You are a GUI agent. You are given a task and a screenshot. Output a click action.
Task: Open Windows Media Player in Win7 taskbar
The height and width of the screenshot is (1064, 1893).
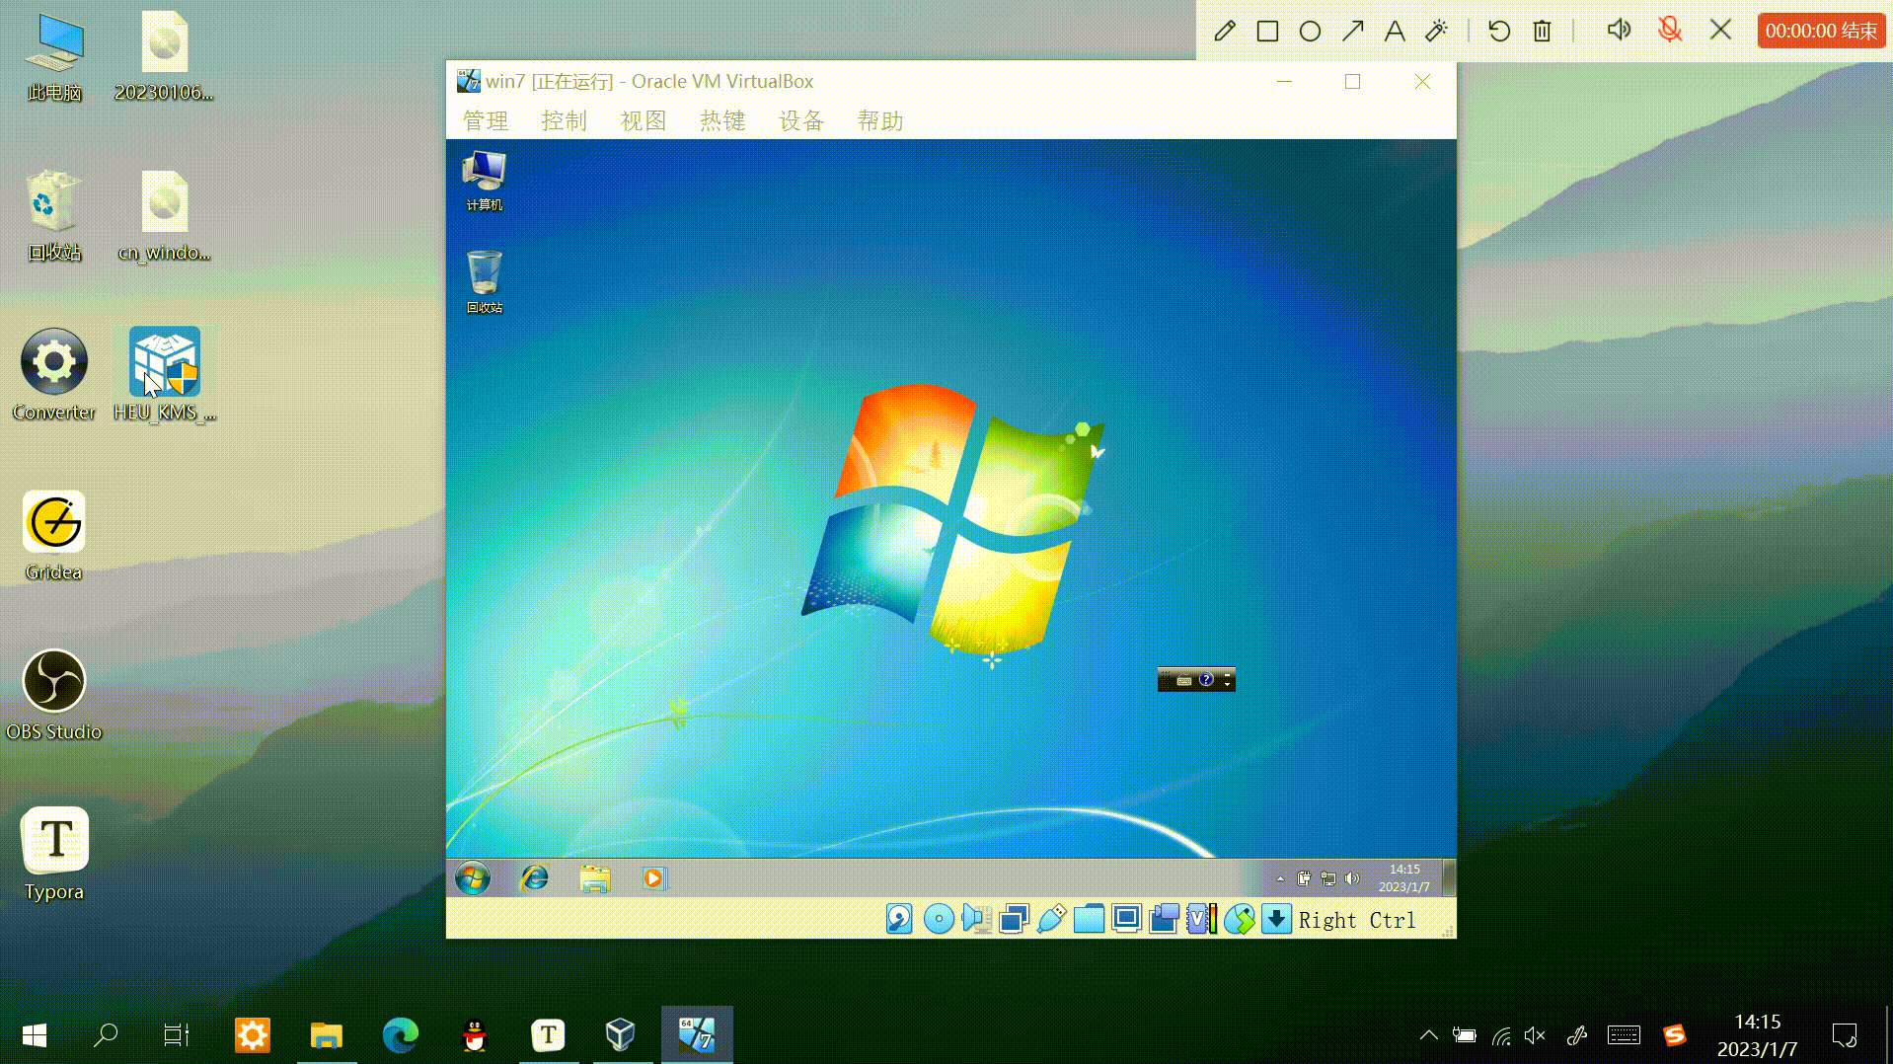click(x=653, y=877)
